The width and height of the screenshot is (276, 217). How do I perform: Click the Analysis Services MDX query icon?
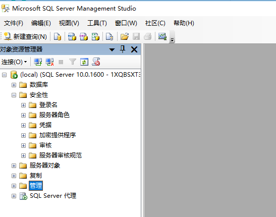click(x=72, y=37)
